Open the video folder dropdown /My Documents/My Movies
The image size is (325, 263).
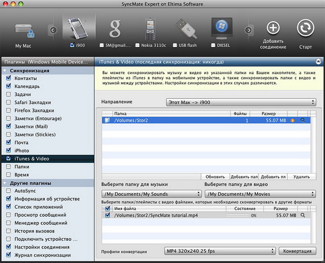(x=260, y=194)
